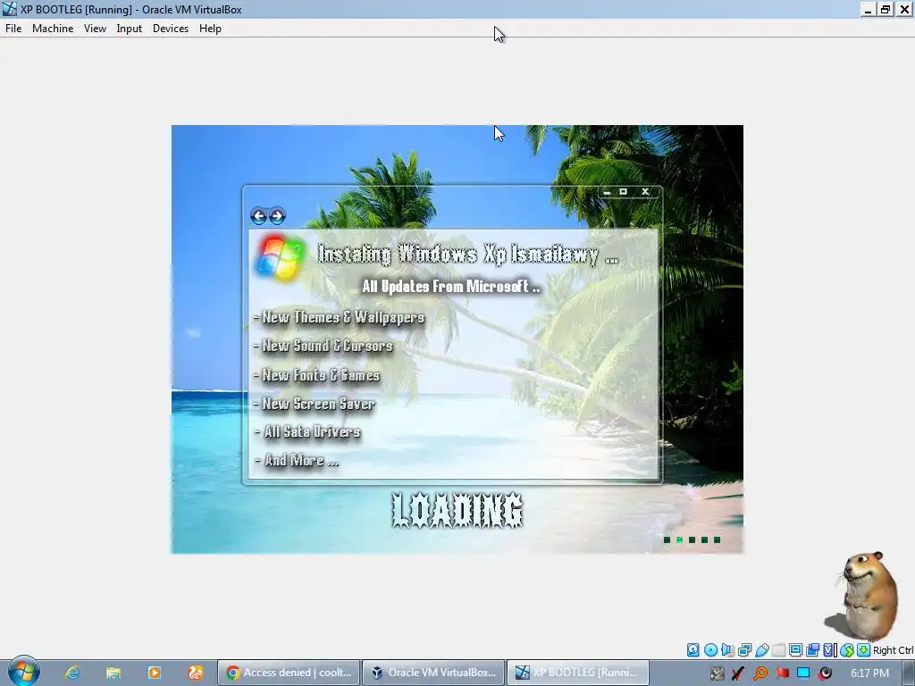Select XP BOOTLEG running taskbar button

(578, 673)
